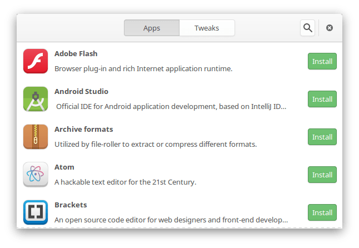Image resolution: width=359 pixels, height=248 pixels.
Task: Select the "Archive formats" title text
Action: tap(84, 129)
